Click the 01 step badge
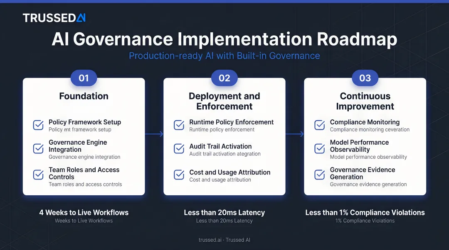This screenshot has width=449, height=250. coord(84,78)
